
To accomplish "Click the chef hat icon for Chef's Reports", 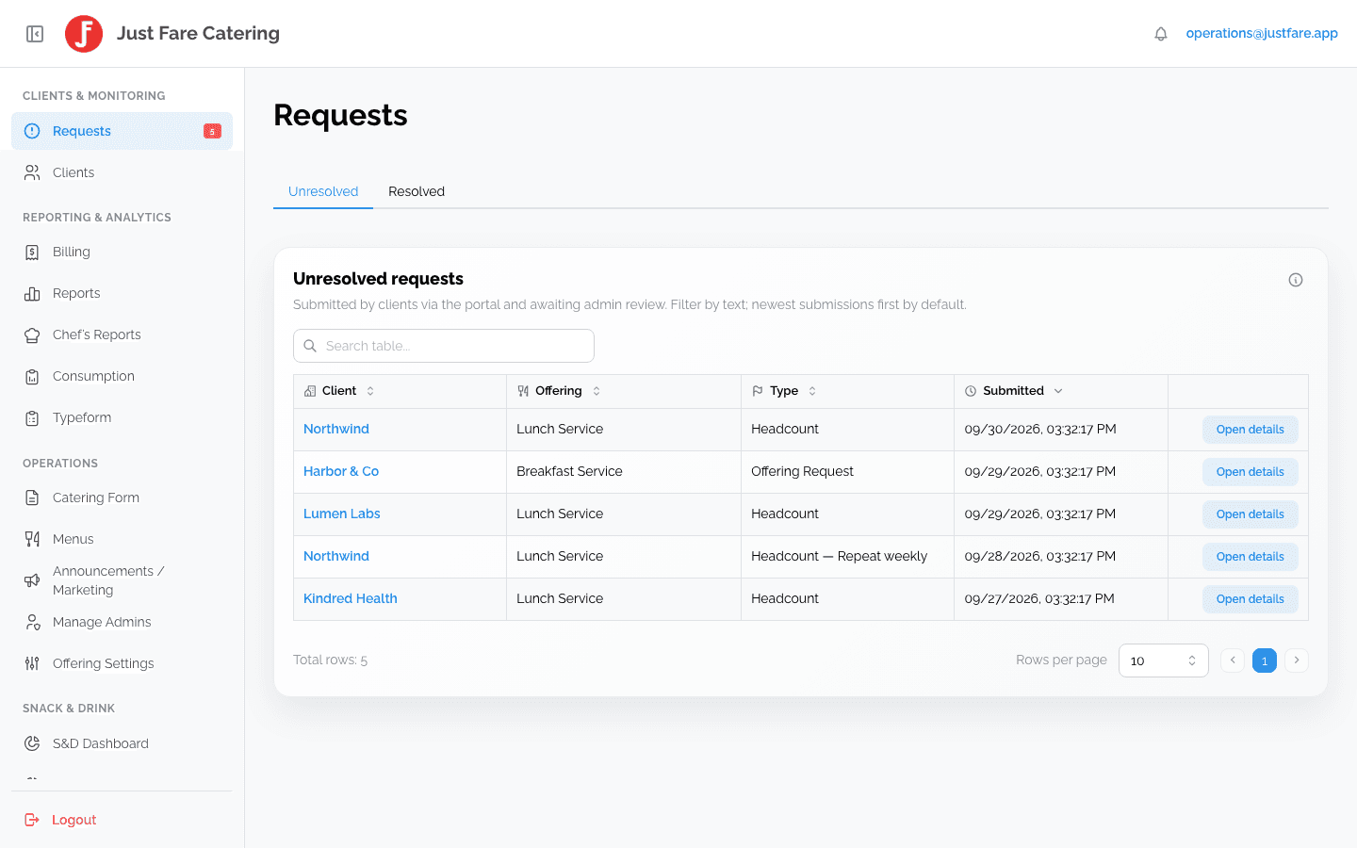I will coord(32,335).
